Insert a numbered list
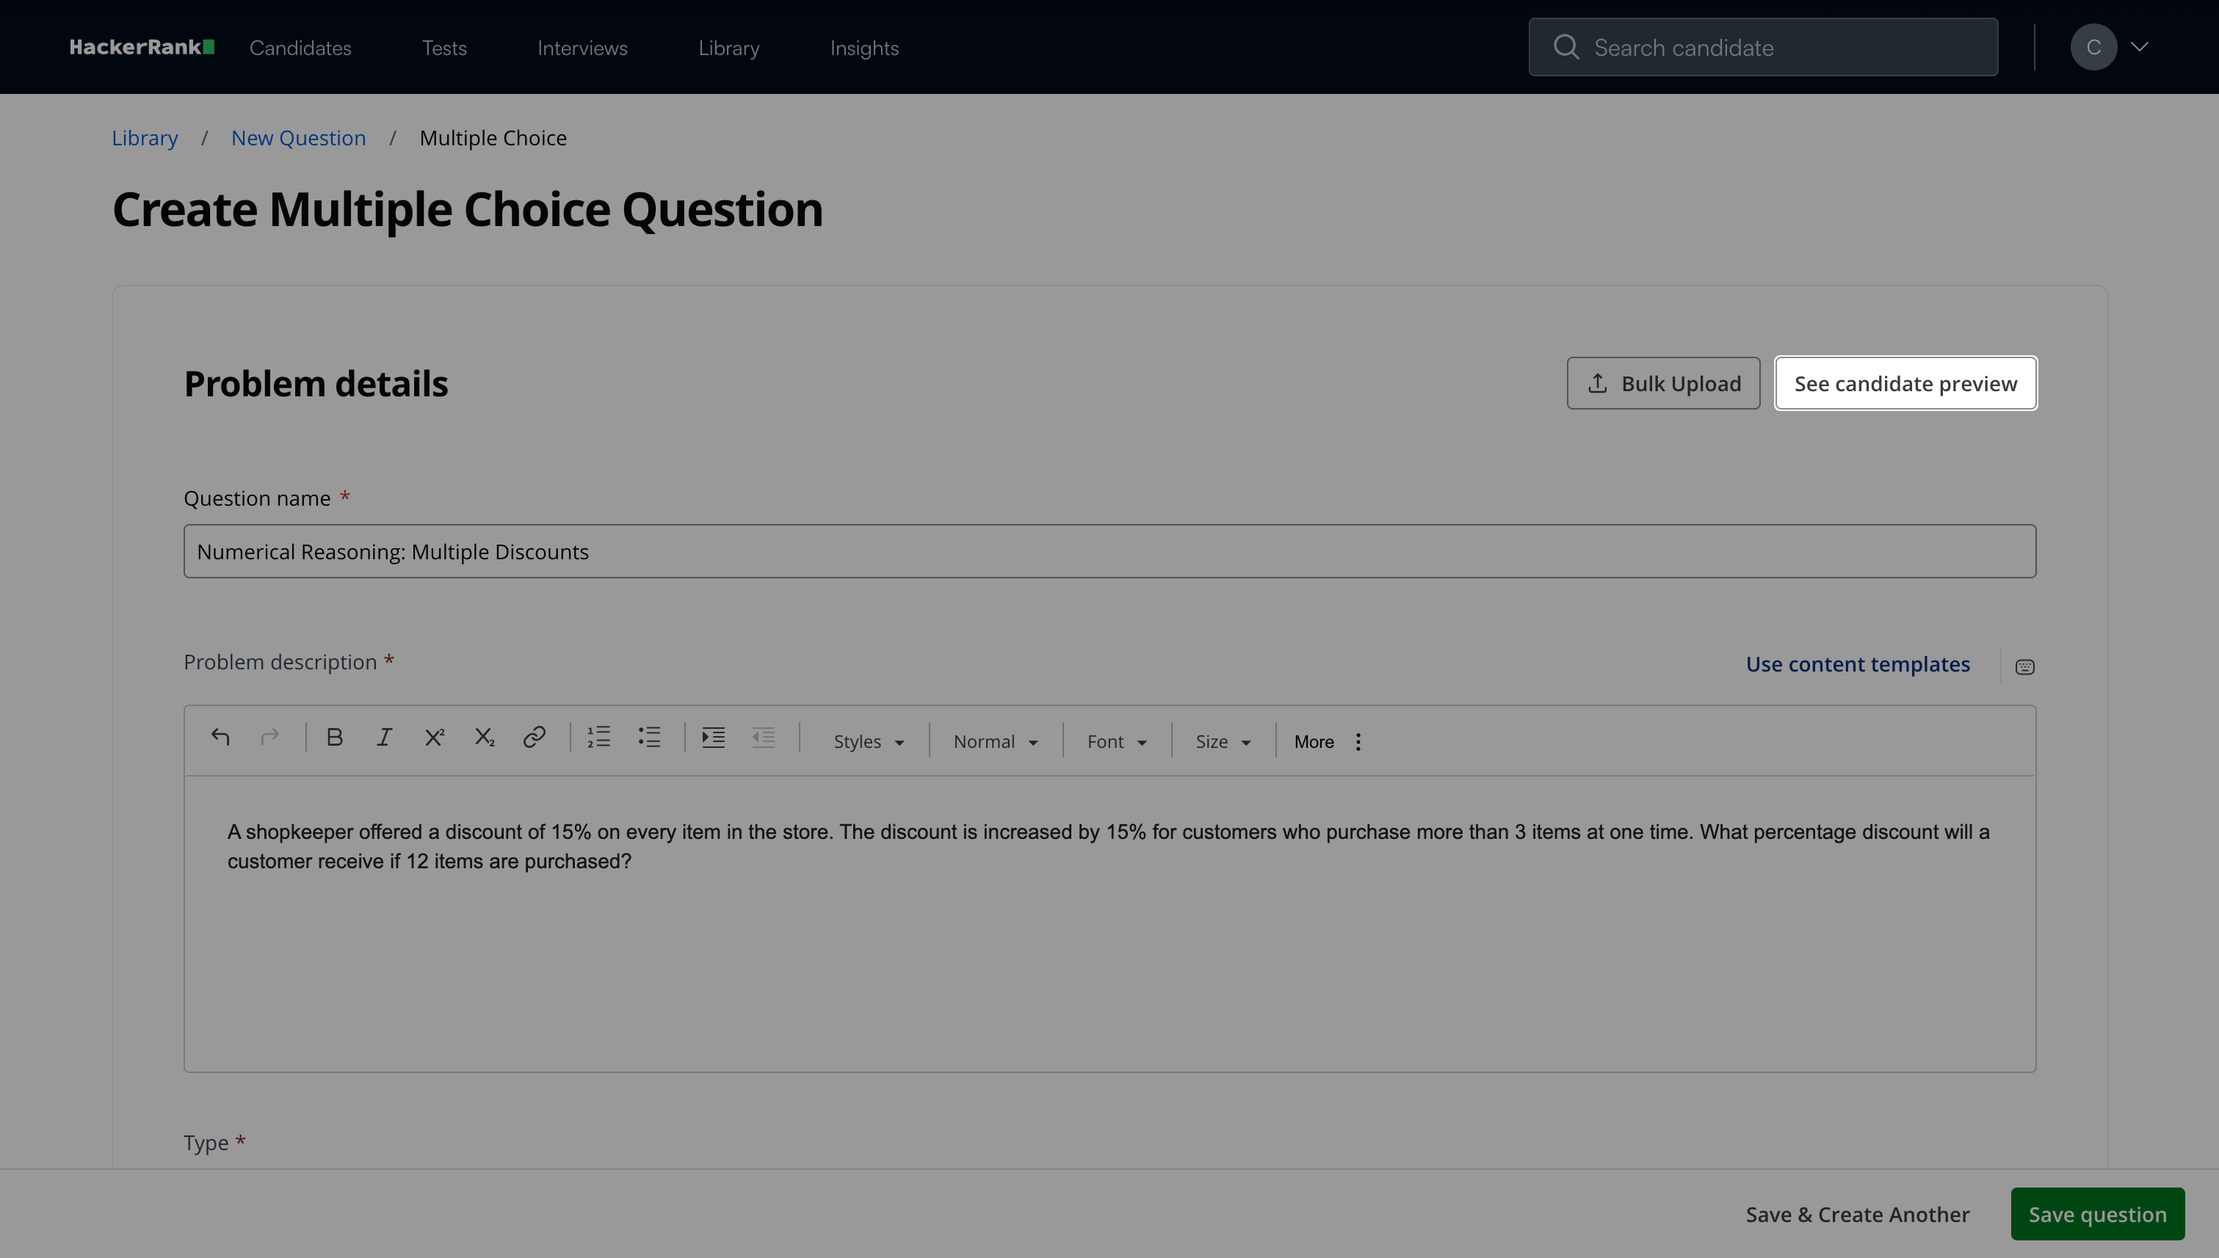This screenshot has height=1258, width=2219. 599,737
